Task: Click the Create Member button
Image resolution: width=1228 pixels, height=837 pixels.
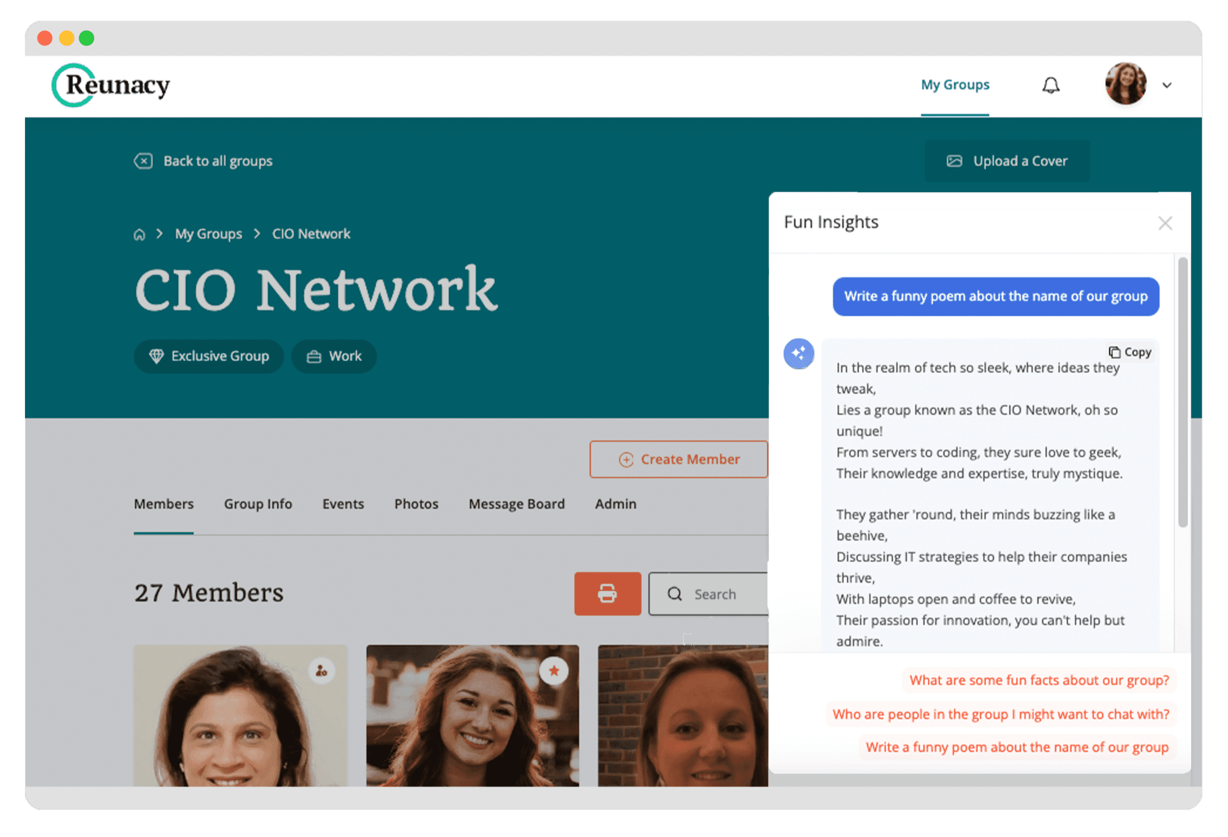Action: [679, 459]
